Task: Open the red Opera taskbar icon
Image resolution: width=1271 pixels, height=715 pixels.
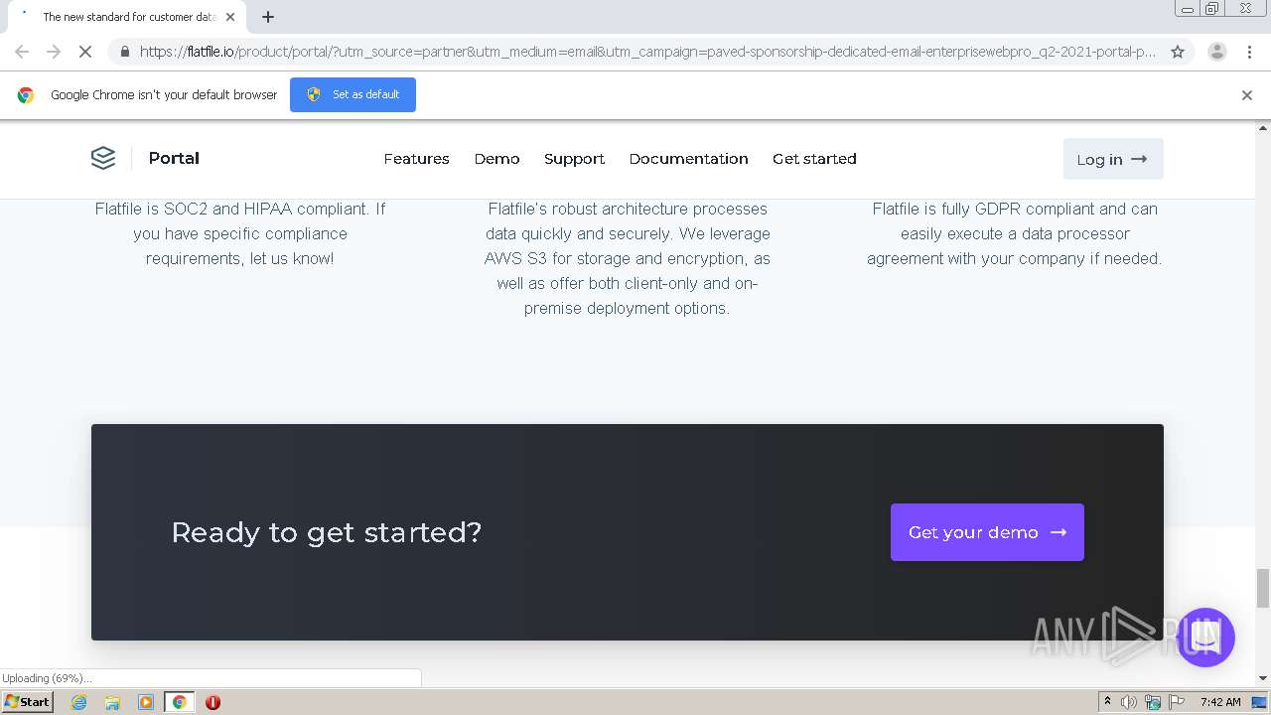Action: (x=212, y=702)
